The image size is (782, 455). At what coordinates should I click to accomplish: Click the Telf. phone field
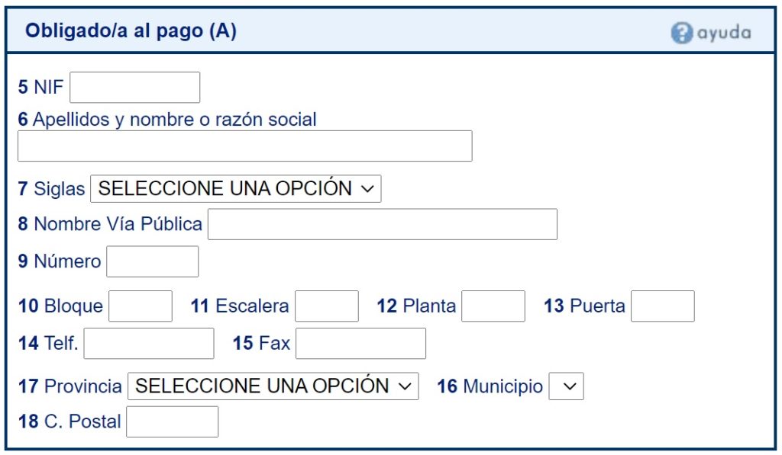149,344
